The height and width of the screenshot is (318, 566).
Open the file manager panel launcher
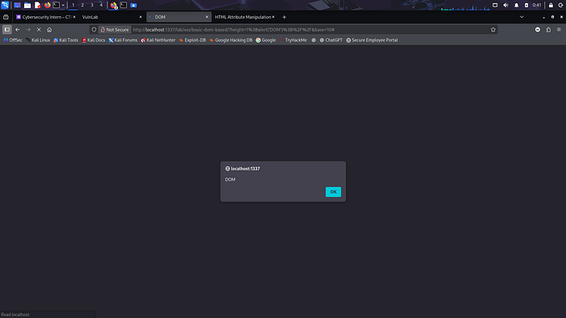27,5
